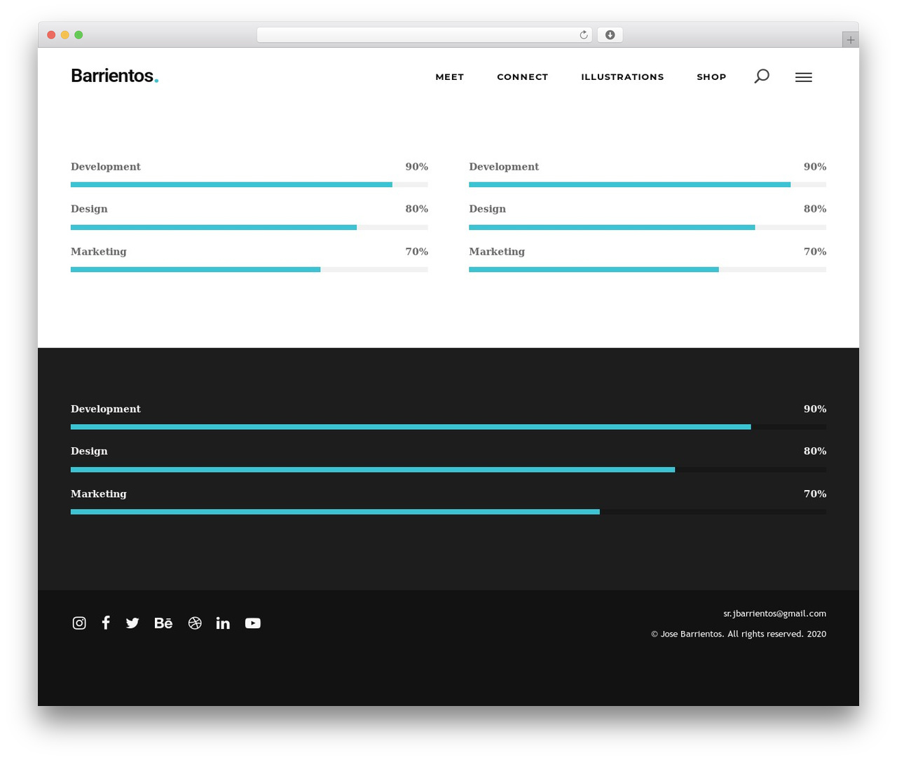Click right column Design progress bar

tap(648, 227)
